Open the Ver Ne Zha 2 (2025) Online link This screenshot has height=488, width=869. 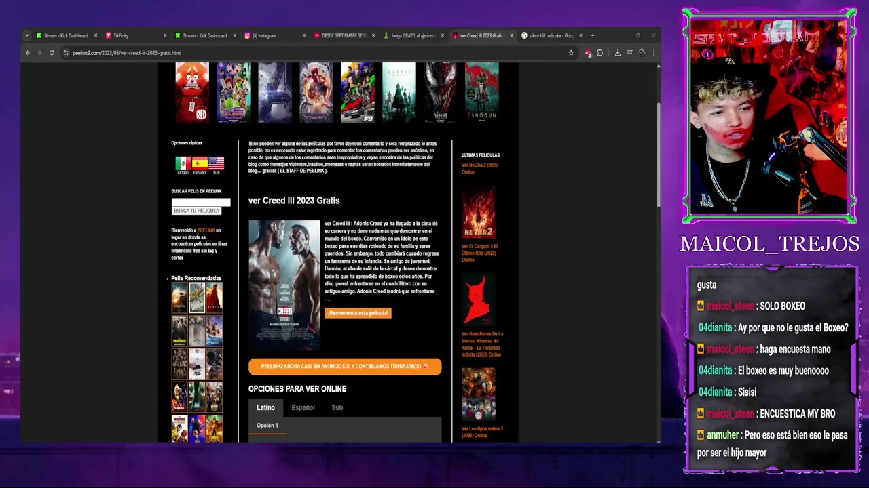pyautogui.click(x=480, y=168)
